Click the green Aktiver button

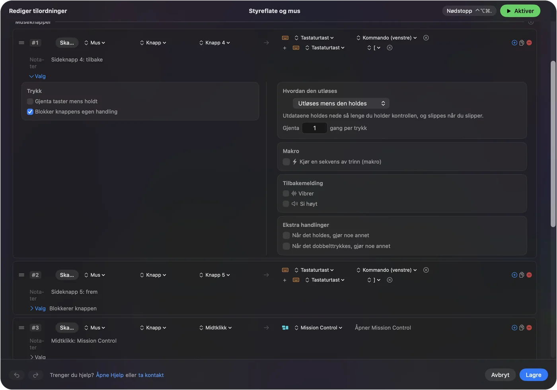click(x=520, y=11)
